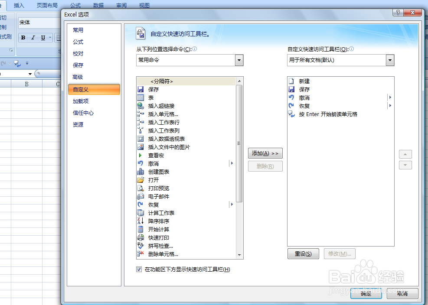Expand the 撤消 submenu arrow in left list
Viewport: 428px width, 305px height.
[x=232, y=163]
